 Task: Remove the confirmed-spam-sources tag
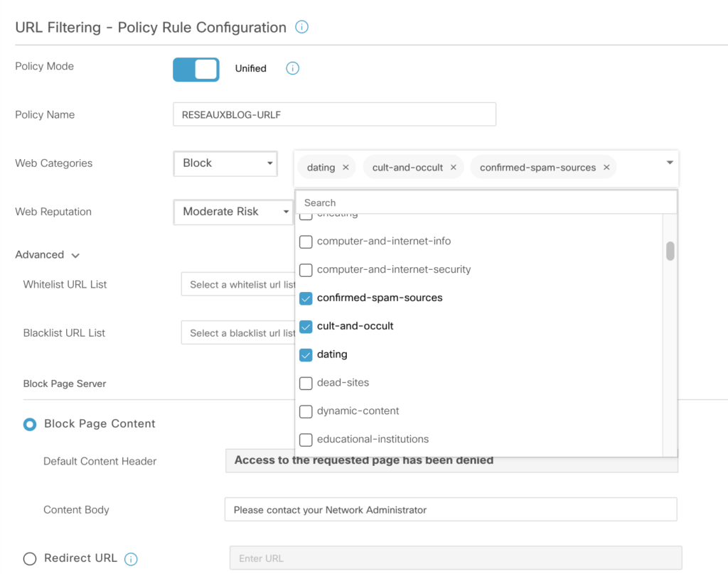point(606,168)
